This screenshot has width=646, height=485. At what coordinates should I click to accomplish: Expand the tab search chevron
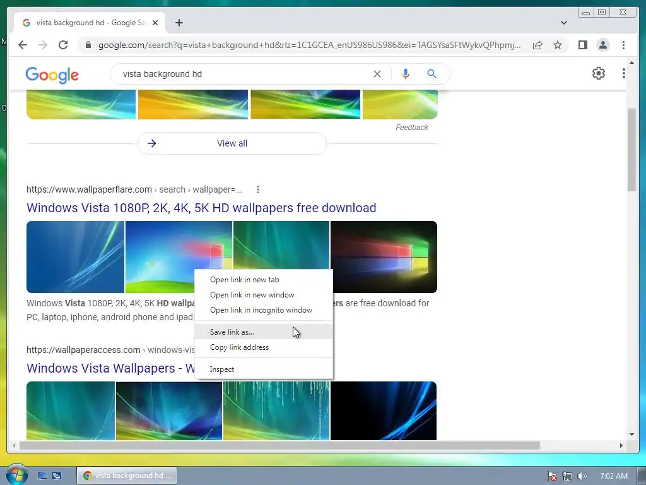pyautogui.click(x=564, y=23)
